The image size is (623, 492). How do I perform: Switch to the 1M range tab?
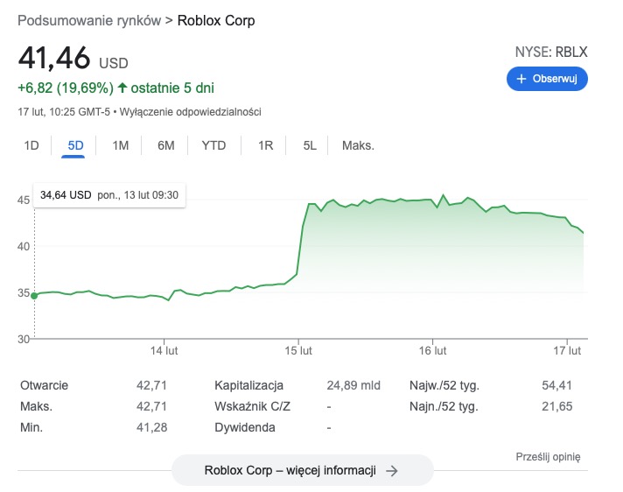[x=121, y=145]
